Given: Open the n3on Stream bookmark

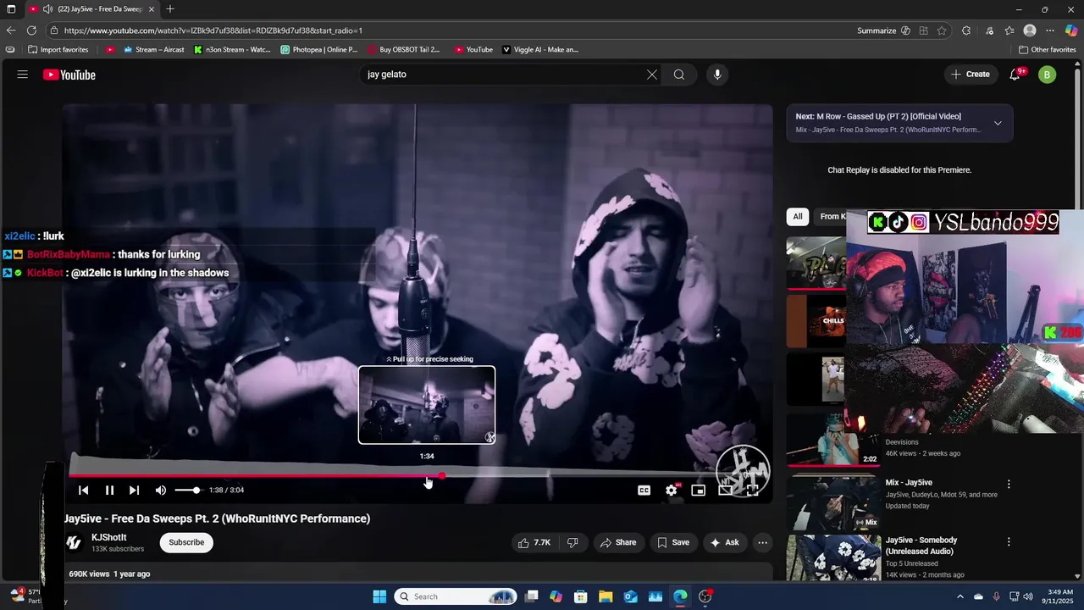Looking at the screenshot, I should coord(232,50).
